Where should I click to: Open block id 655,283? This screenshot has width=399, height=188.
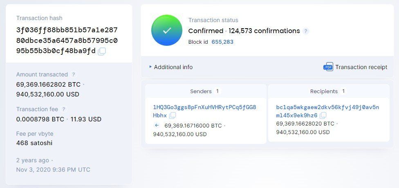(x=222, y=42)
